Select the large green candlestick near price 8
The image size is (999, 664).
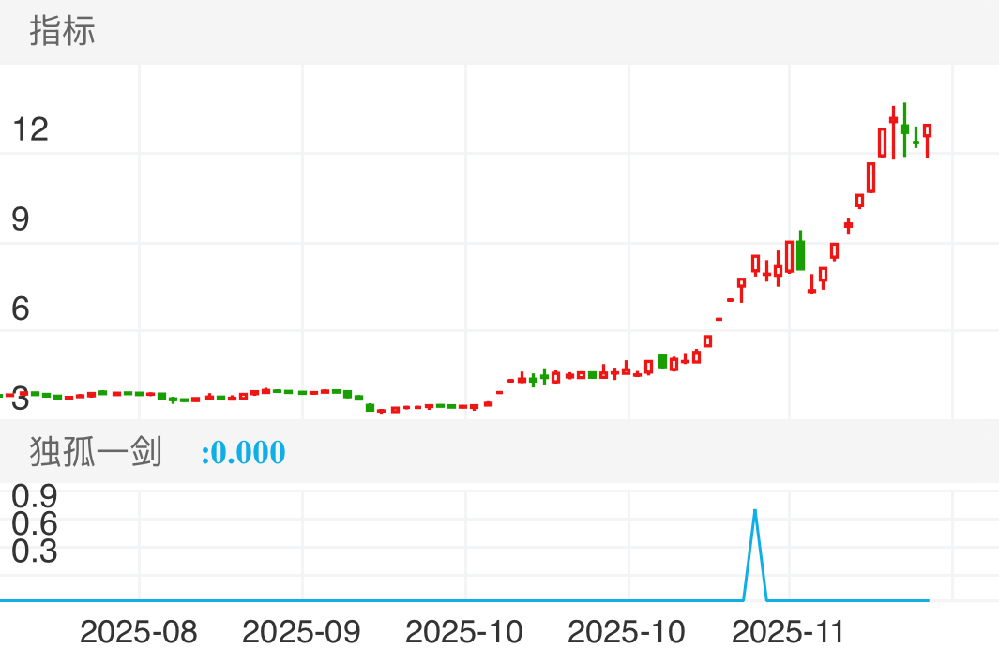pyautogui.click(x=800, y=255)
